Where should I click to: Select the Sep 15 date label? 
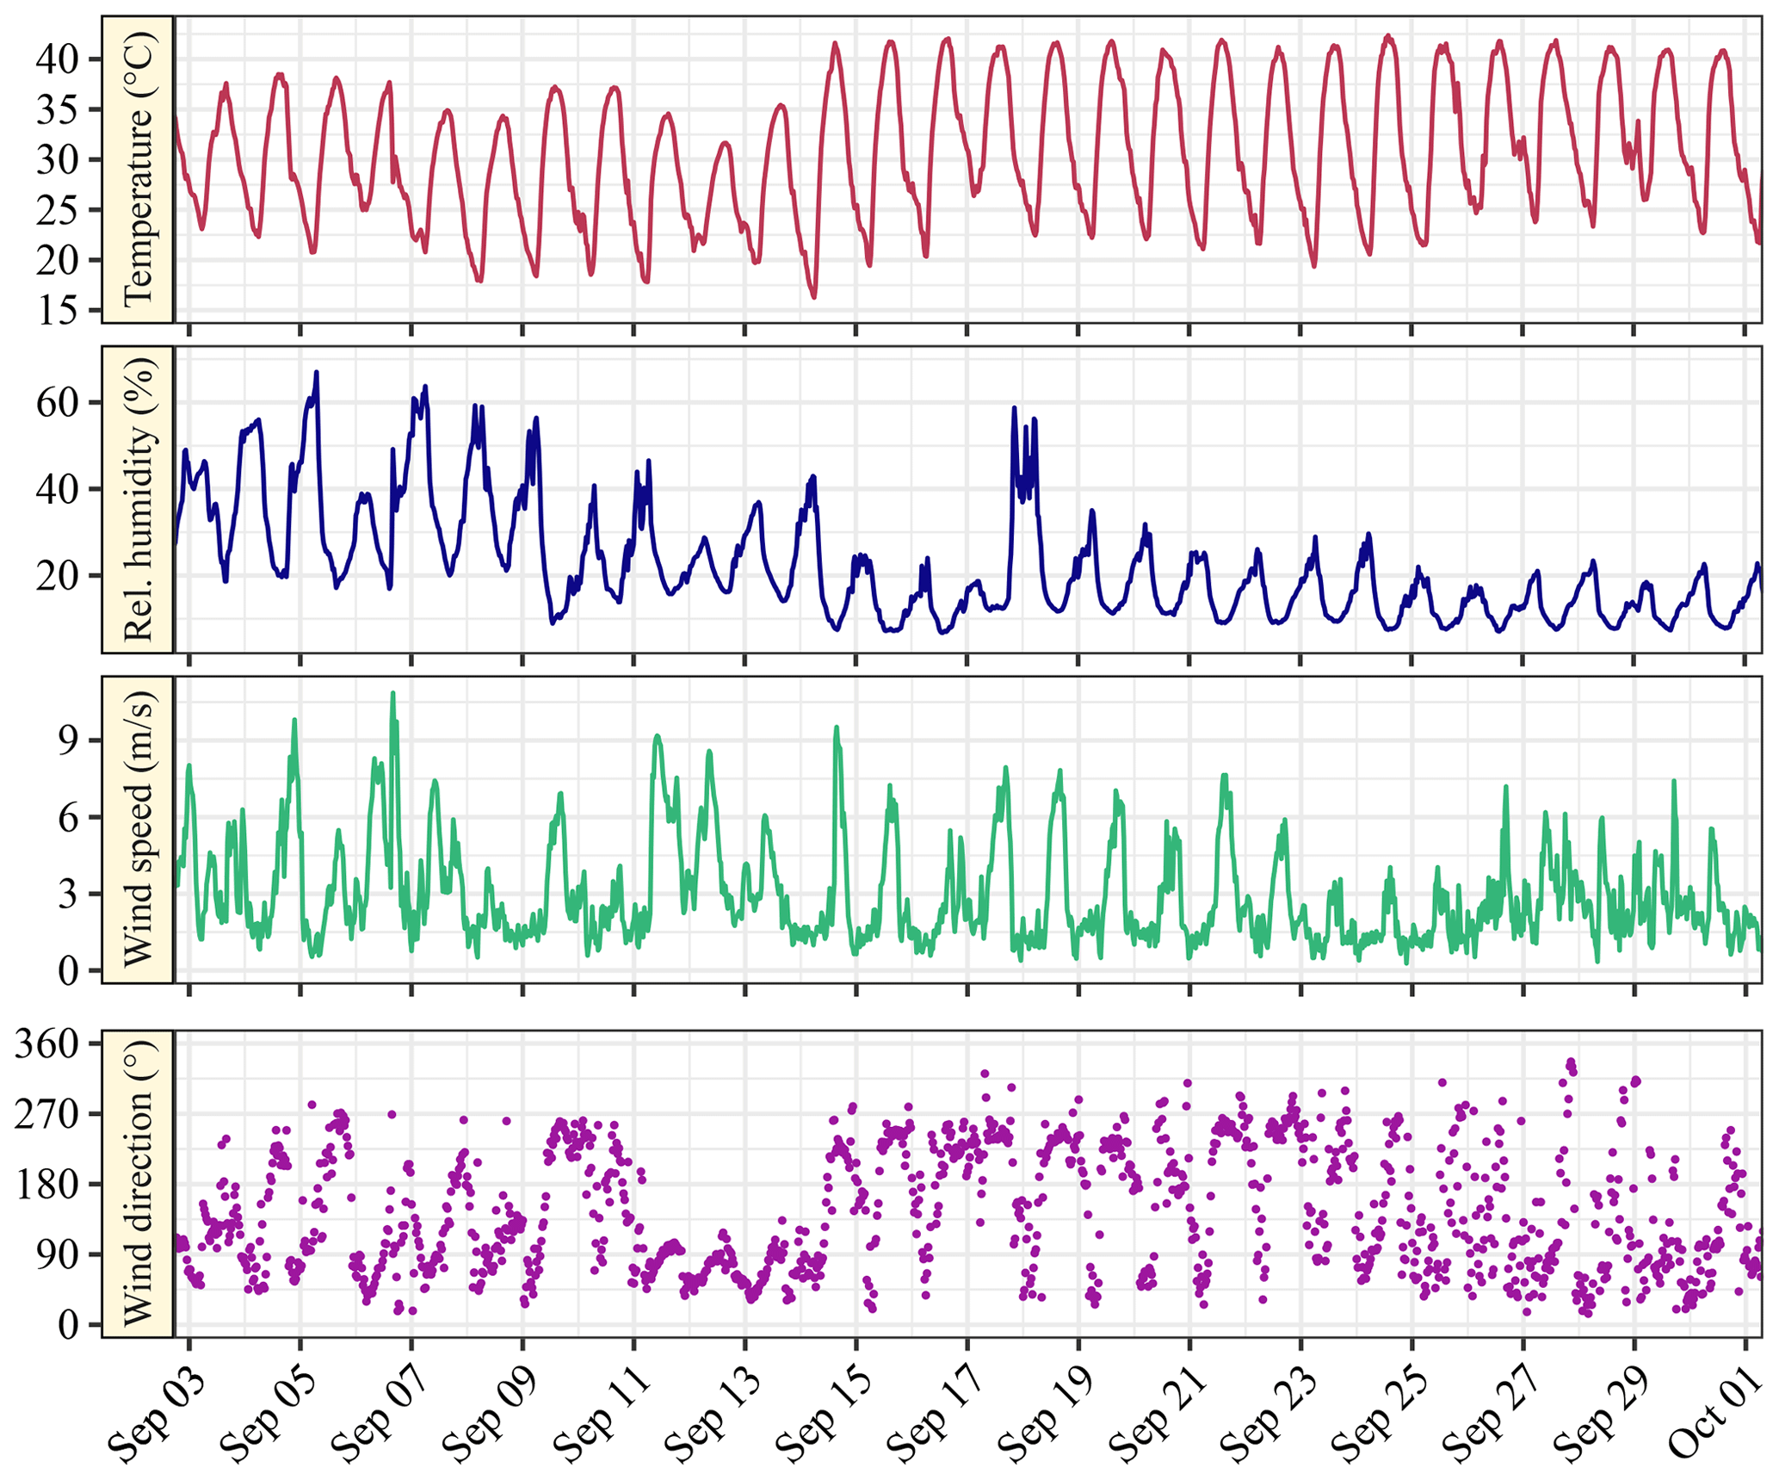pyautogui.click(x=825, y=1414)
